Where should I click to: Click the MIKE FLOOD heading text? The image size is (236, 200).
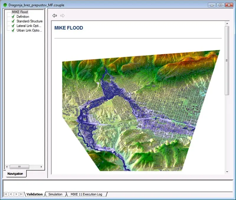69,28
